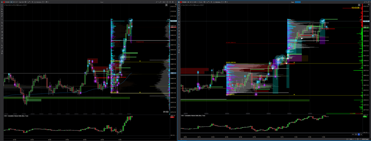Expand mouse mode dropdown in left chart
Screen dimensions: 371x141
(x=45, y=2)
